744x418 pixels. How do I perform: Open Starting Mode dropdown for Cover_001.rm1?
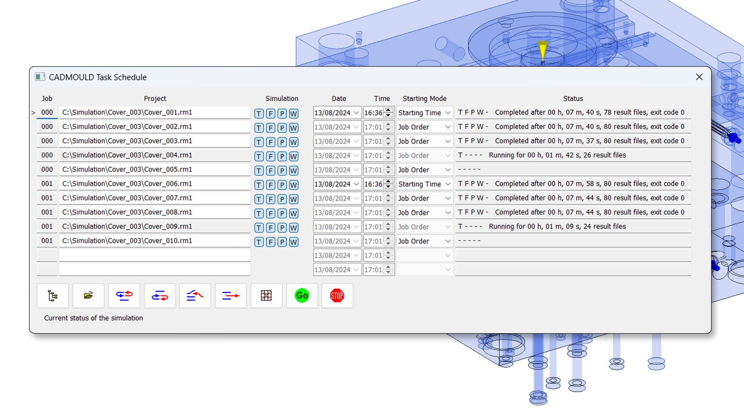coord(448,113)
